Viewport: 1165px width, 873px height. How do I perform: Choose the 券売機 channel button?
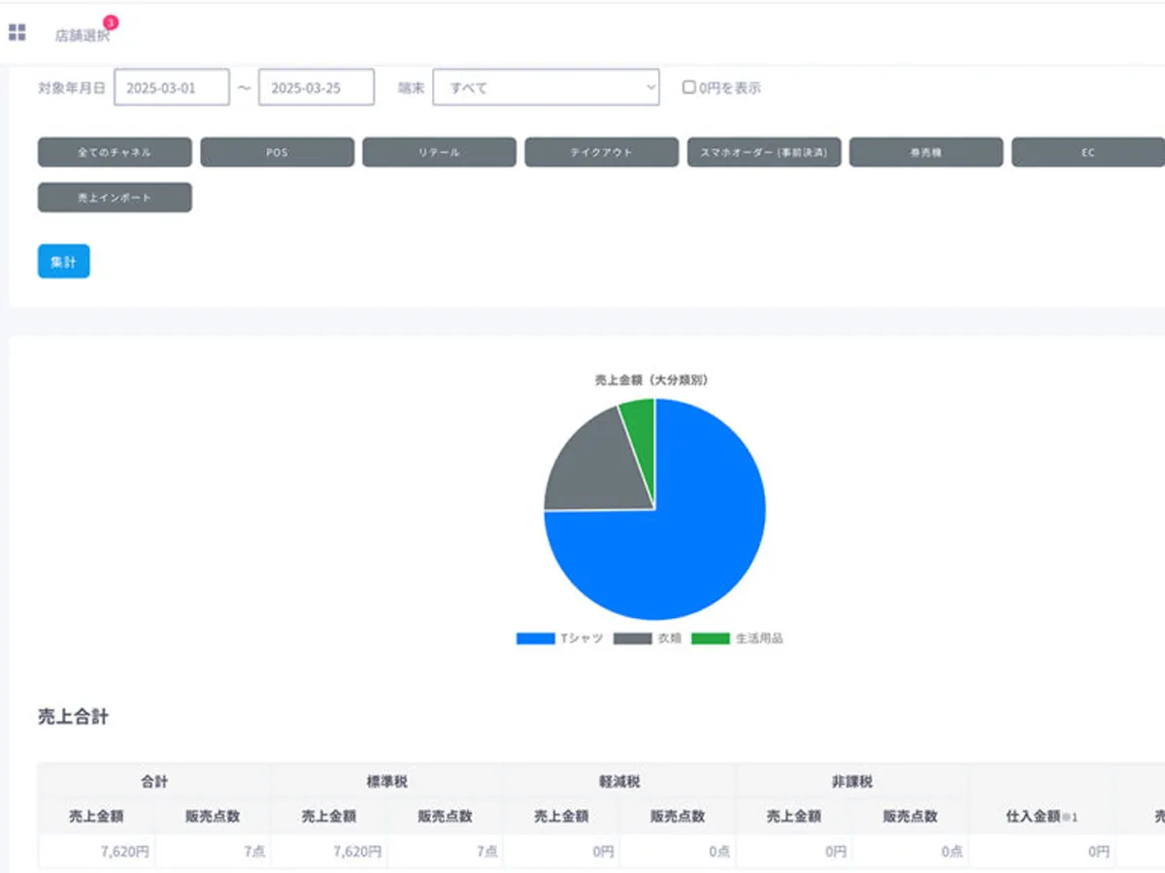point(926,152)
